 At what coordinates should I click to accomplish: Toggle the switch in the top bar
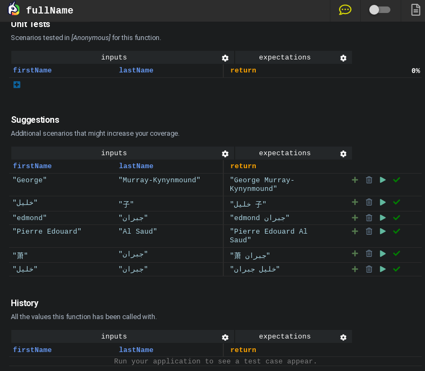point(380,10)
